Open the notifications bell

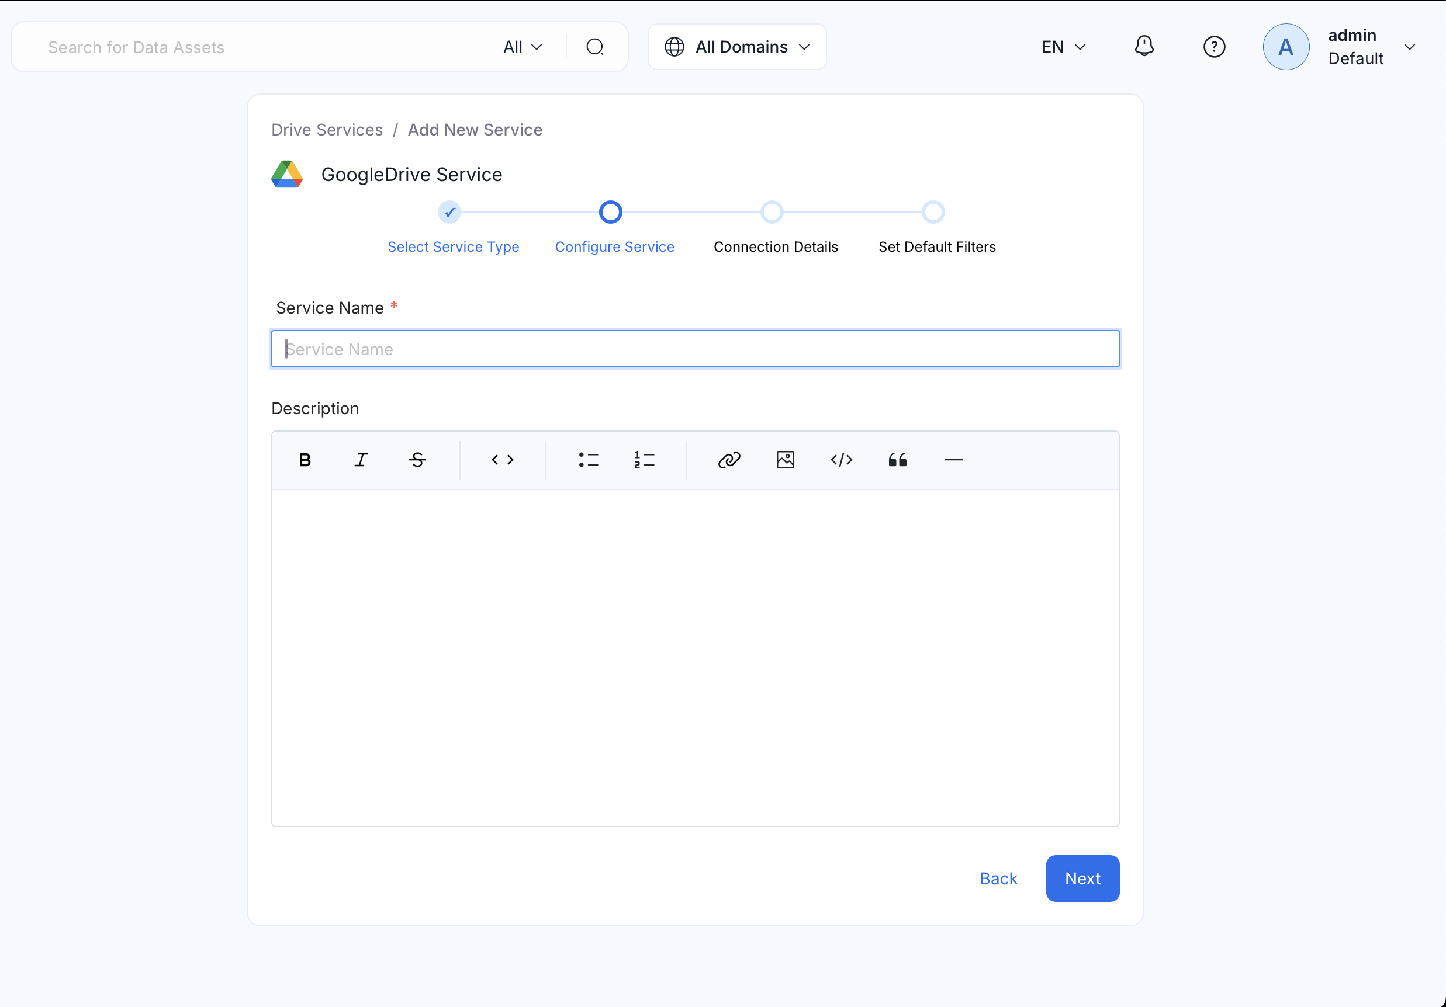[1144, 47]
